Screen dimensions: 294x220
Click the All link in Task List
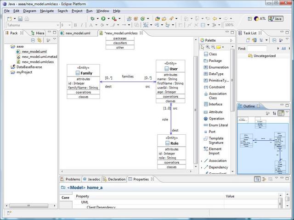tap(283, 49)
